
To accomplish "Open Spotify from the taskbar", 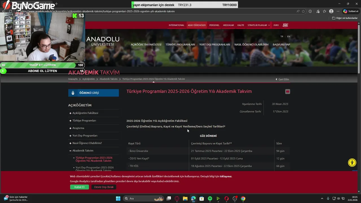I will pyautogui.click(x=210, y=198).
